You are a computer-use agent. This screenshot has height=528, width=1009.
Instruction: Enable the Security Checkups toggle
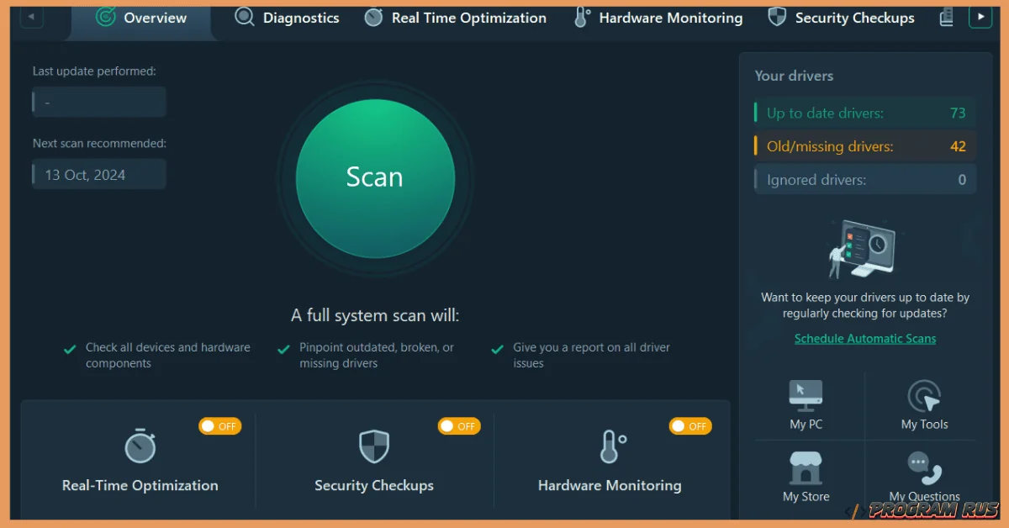click(458, 426)
